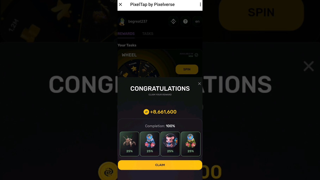Open the help question mark icon

tap(185, 21)
